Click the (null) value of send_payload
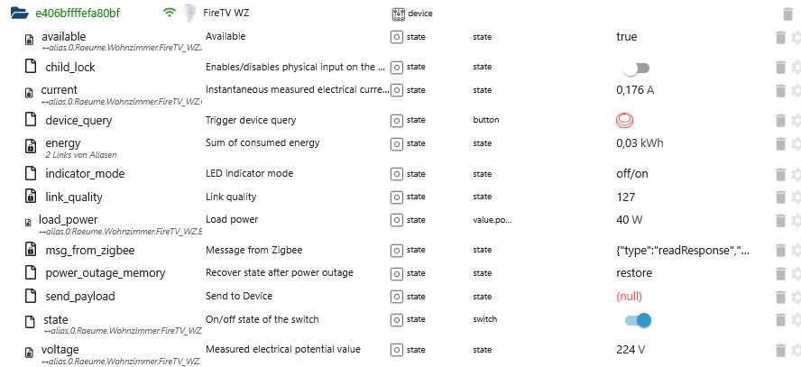 tap(629, 297)
